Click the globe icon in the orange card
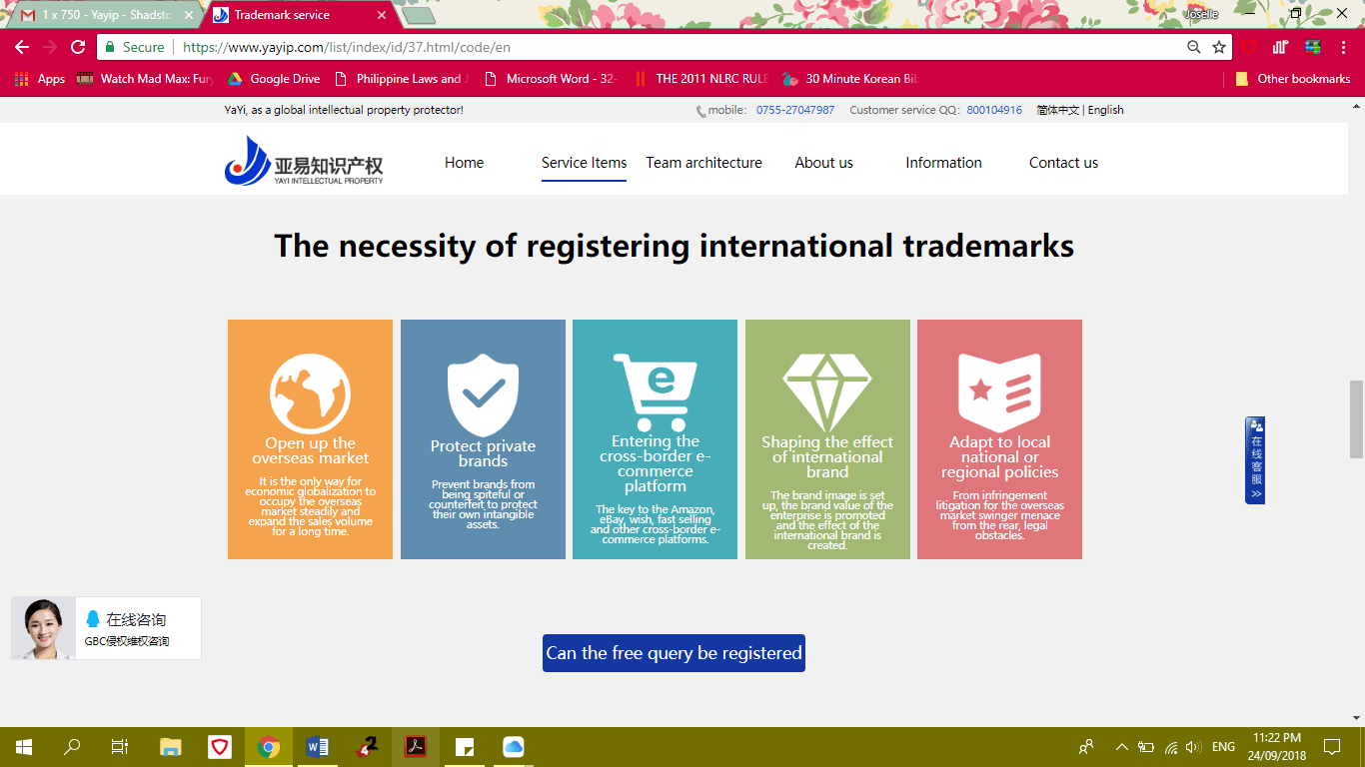 (310, 393)
